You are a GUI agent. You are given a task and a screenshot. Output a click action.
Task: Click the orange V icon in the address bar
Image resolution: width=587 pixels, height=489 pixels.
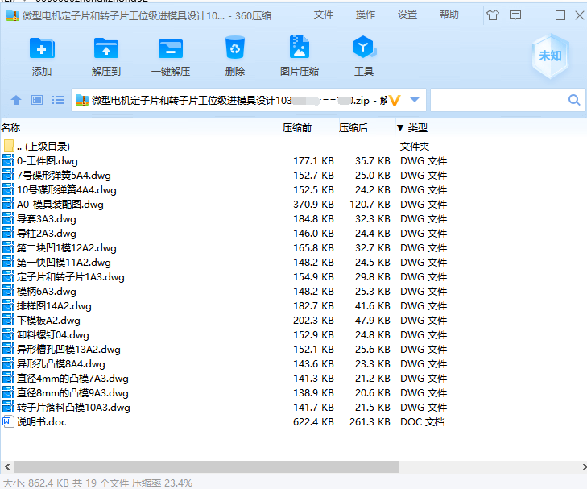click(x=395, y=100)
